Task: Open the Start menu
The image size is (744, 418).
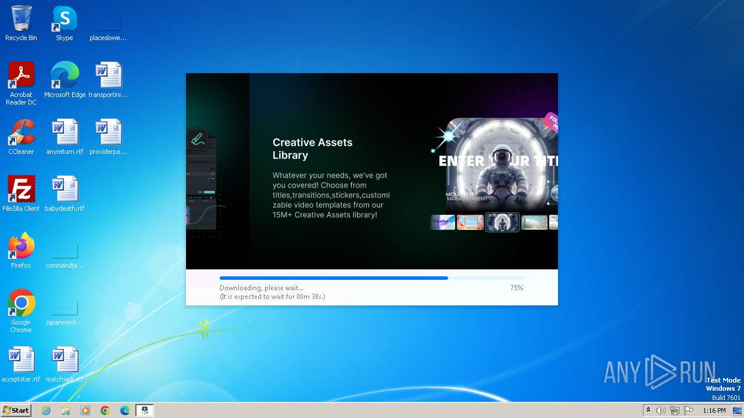Action: point(16,410)
